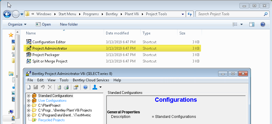Screen dimensions: 272x124
Task: Click the Programs breadcrumb segment
Action: pos(91,14)
